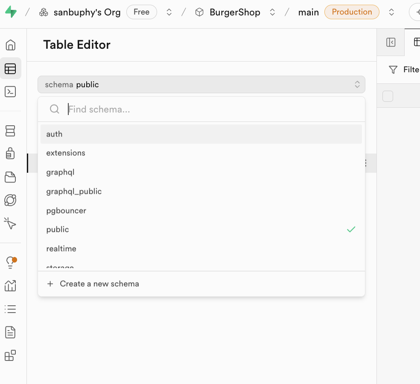420x384 pixels.
Task: Open Reports chart icon
Action: [x=10, y=286]
